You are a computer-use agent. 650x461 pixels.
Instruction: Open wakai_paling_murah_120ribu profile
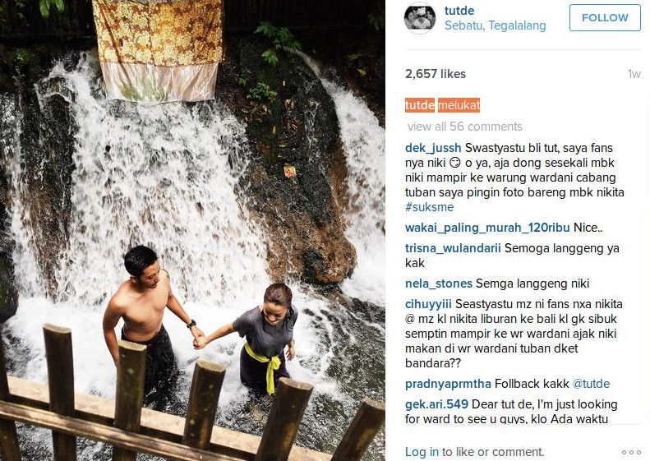[x=487, y=228]
